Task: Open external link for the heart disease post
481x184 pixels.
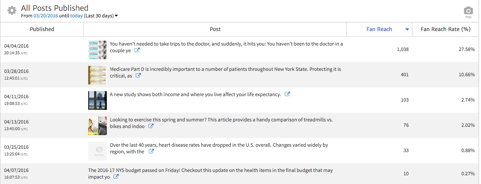Action: 151,152
